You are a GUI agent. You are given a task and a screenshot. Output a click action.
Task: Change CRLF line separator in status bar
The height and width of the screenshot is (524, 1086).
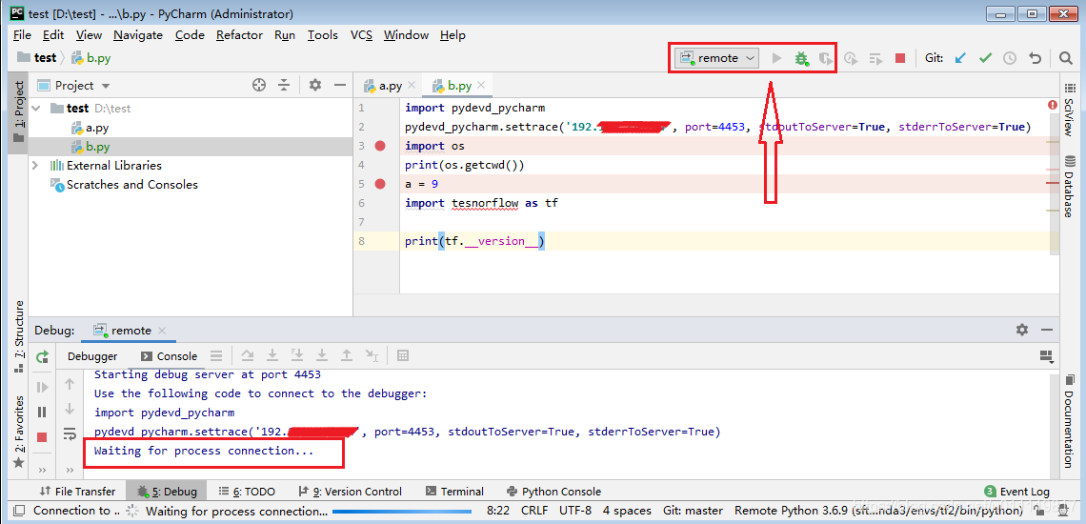pyautogui.click(x=534, y=511)
